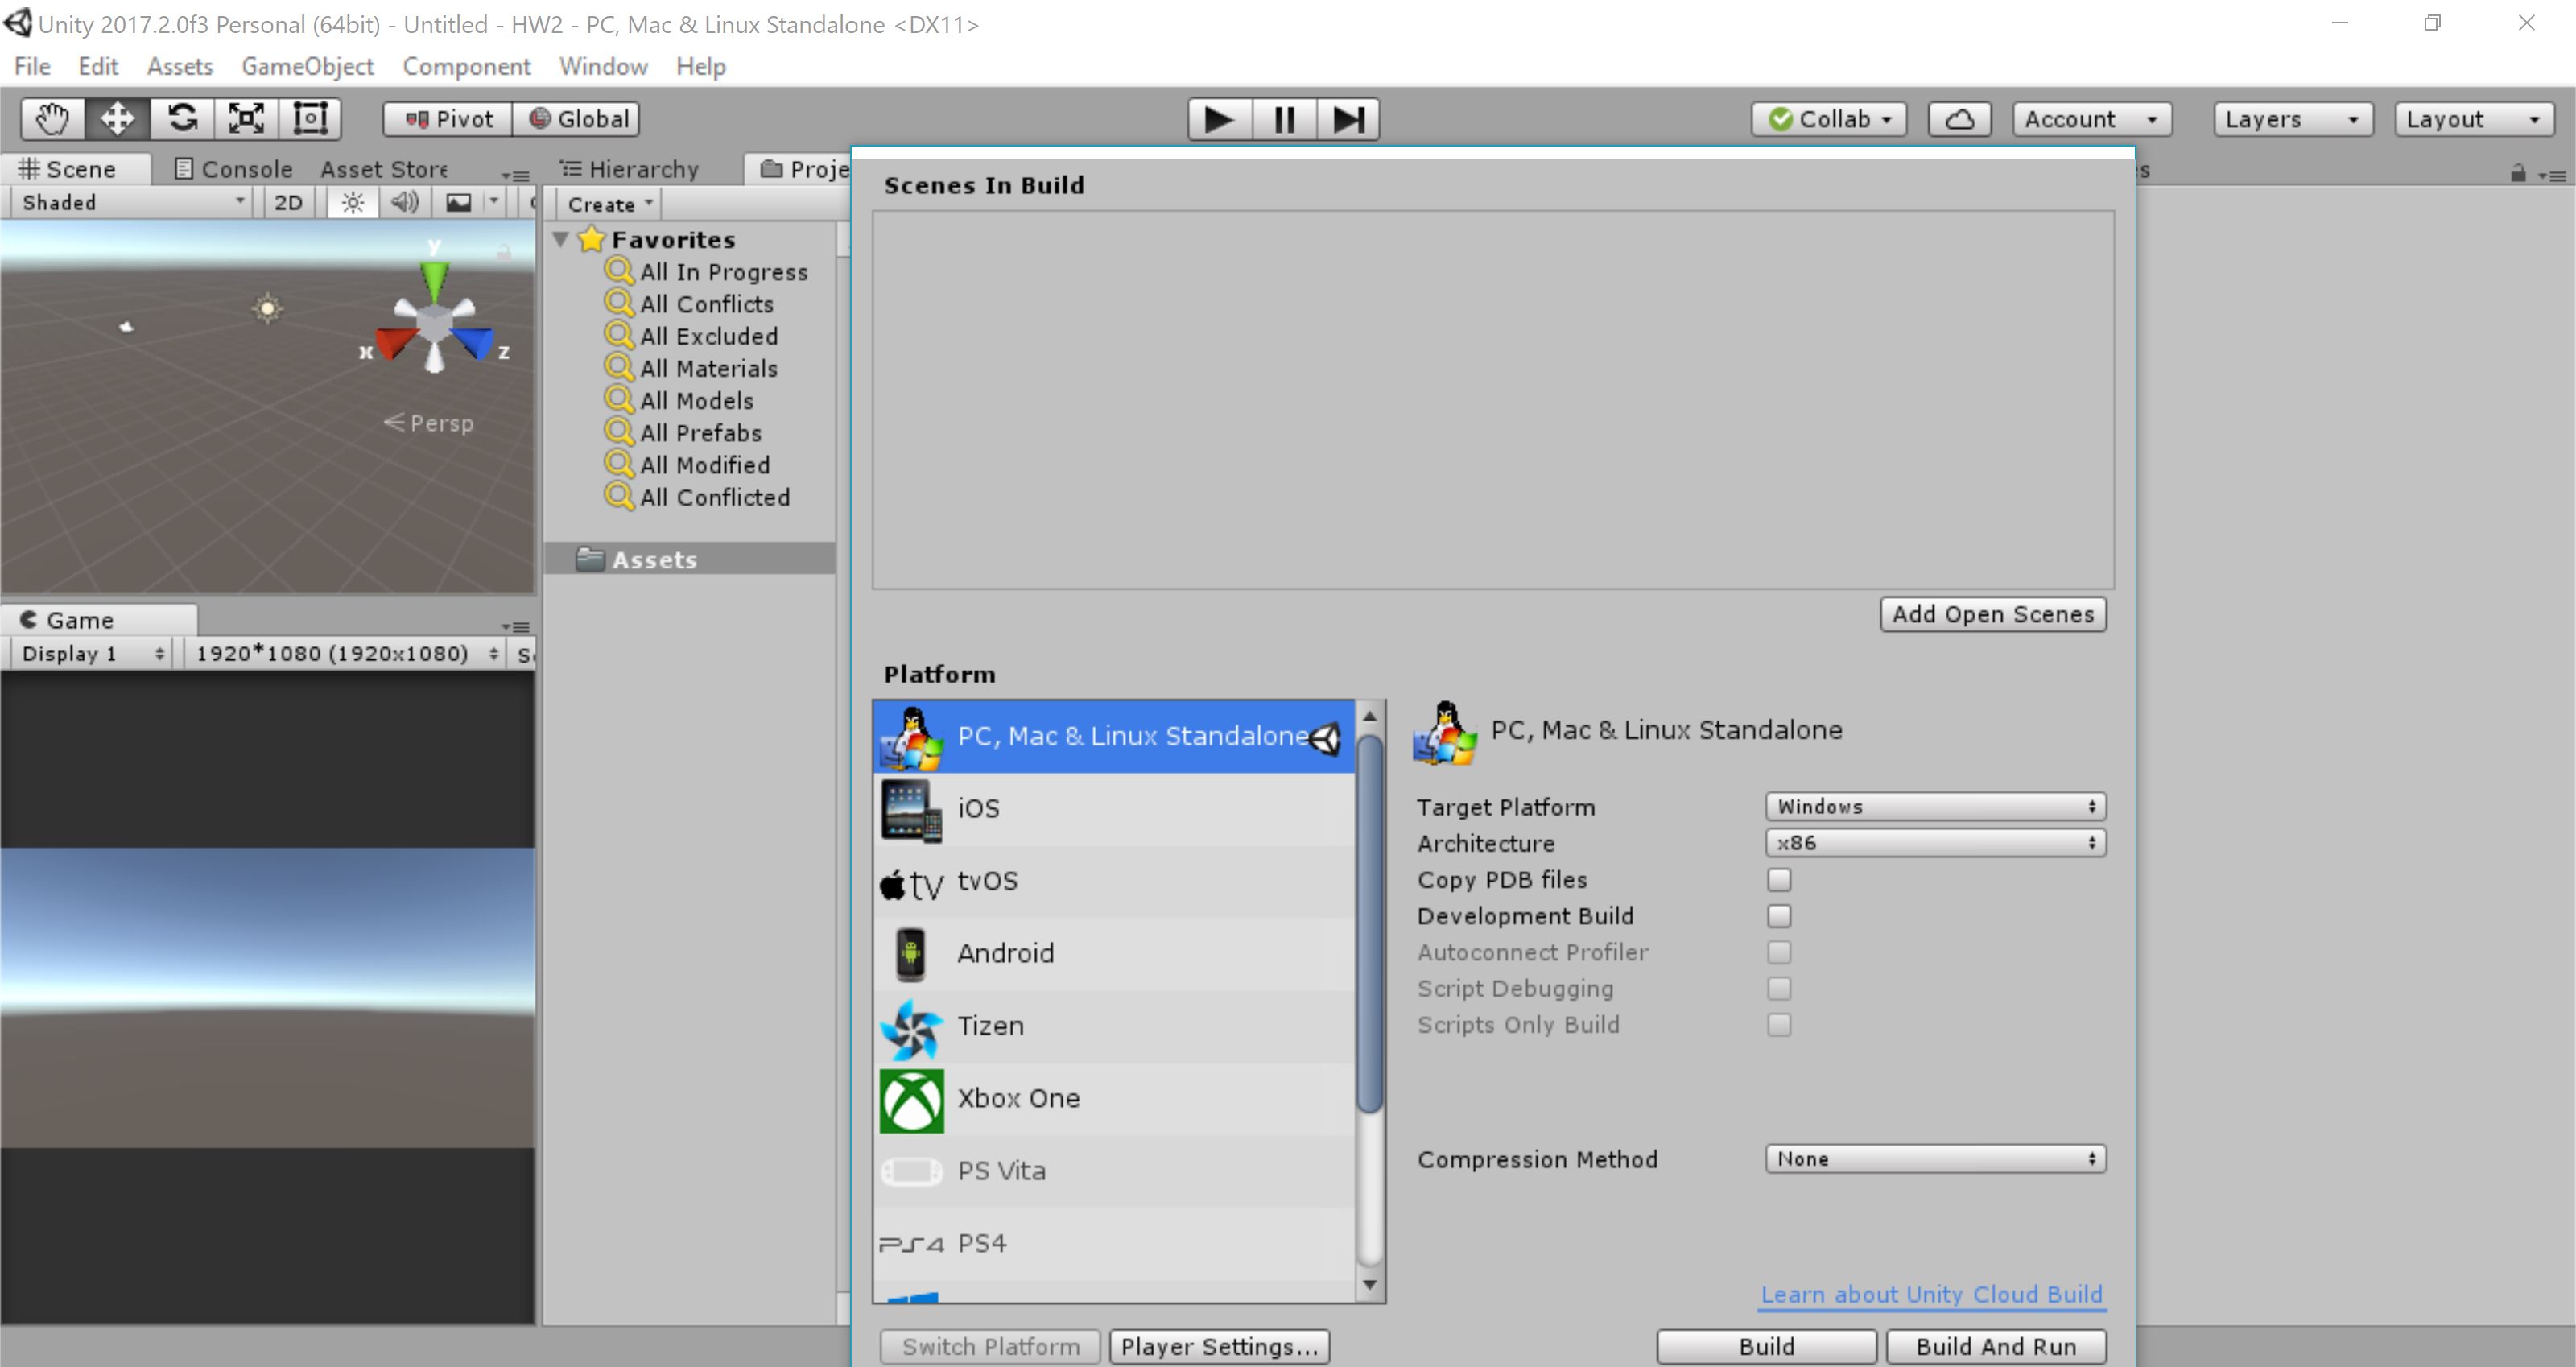Enable Copy PDB files checkbox

click(1779, 880)
